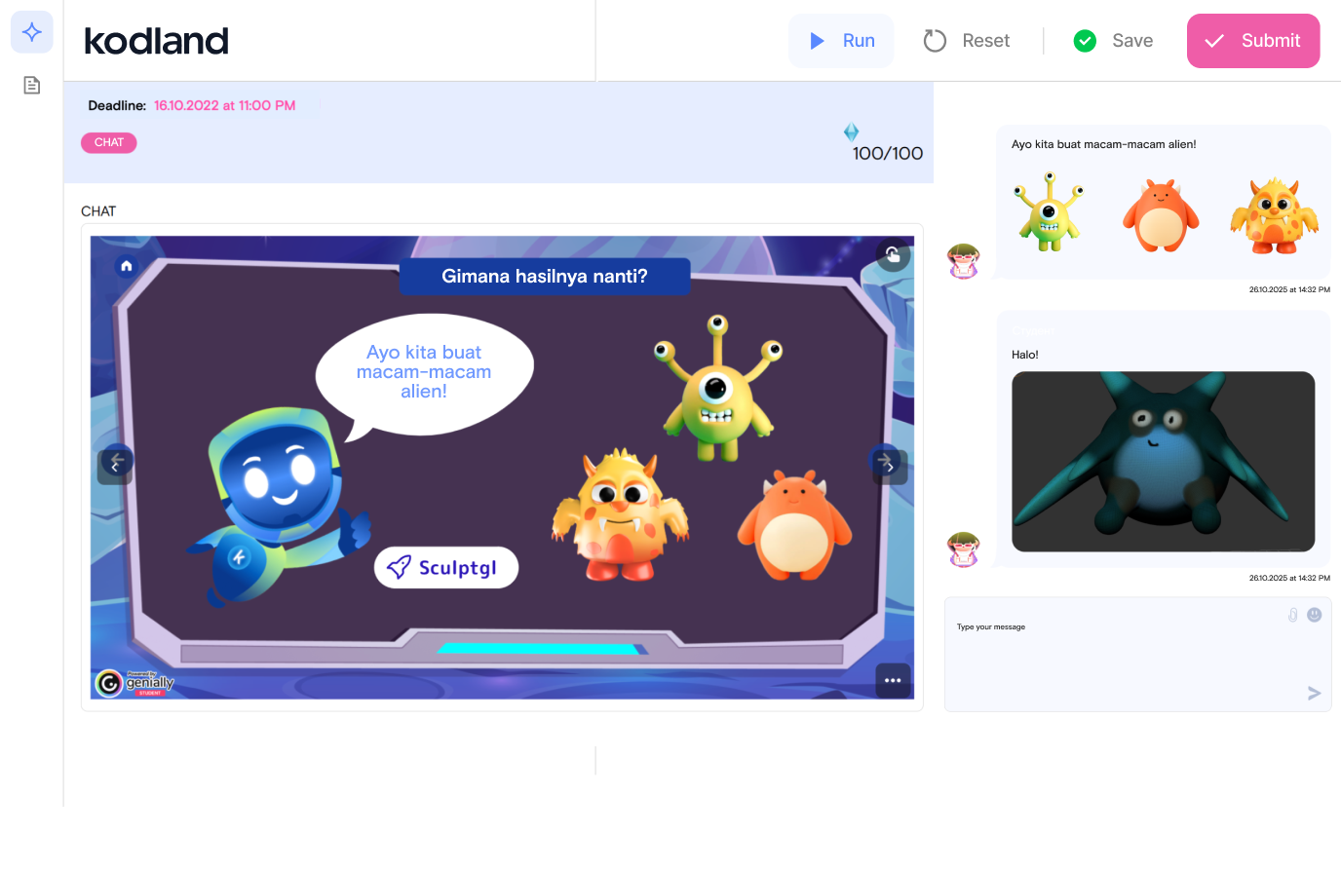Viewport: 1341px width, 871px height.
Task: Advance to next slide arrow
Action: tap(888, 466)
